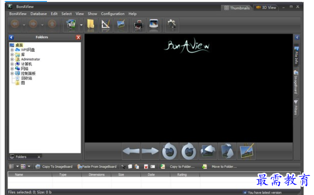The image size is (314, 195).
Task: Click the easel paintbrush icon below the viewer
Action: pyautogui.click(x=247, y=151)
